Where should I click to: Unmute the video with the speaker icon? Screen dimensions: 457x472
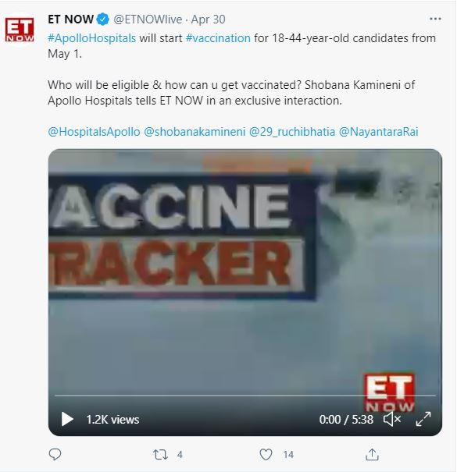(x=392, y=419)
